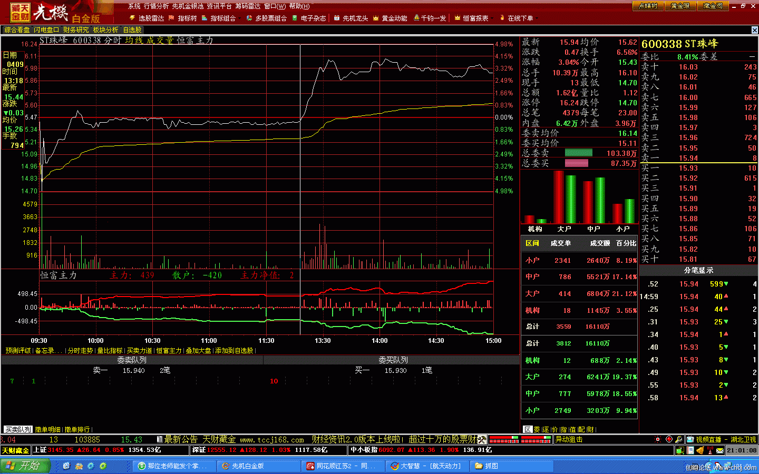Click the 黄金眼 button
Viewport: 759px width, 474px height.
pyautogui.click(x=680, y=6)
